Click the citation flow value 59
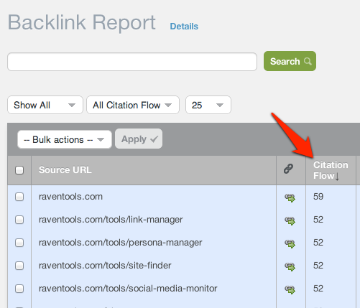 318,197
